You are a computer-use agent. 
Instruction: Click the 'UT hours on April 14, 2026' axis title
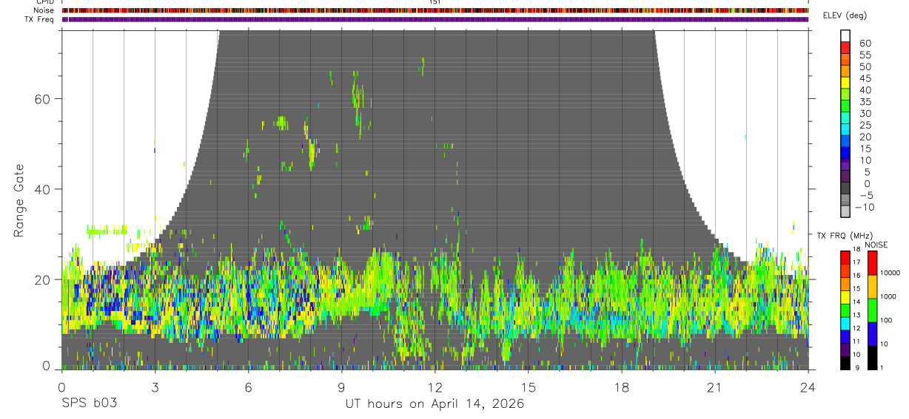point(435,404)
